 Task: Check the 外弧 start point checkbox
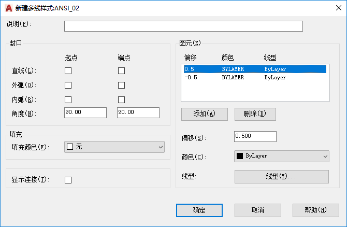[68, 86]
